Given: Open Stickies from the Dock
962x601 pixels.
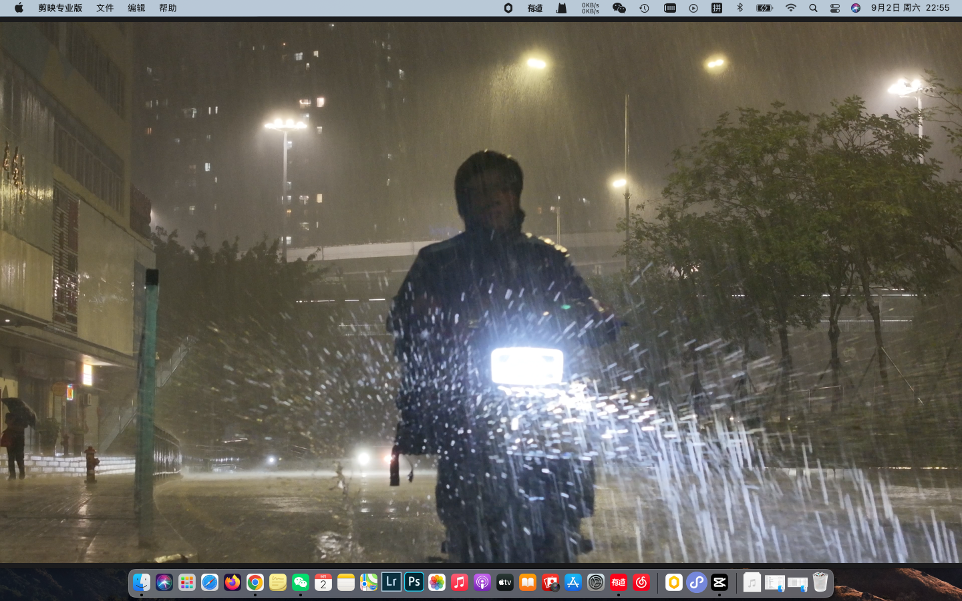Looking at the screenshot, I should pyautogui.click(x=278, y=582).
